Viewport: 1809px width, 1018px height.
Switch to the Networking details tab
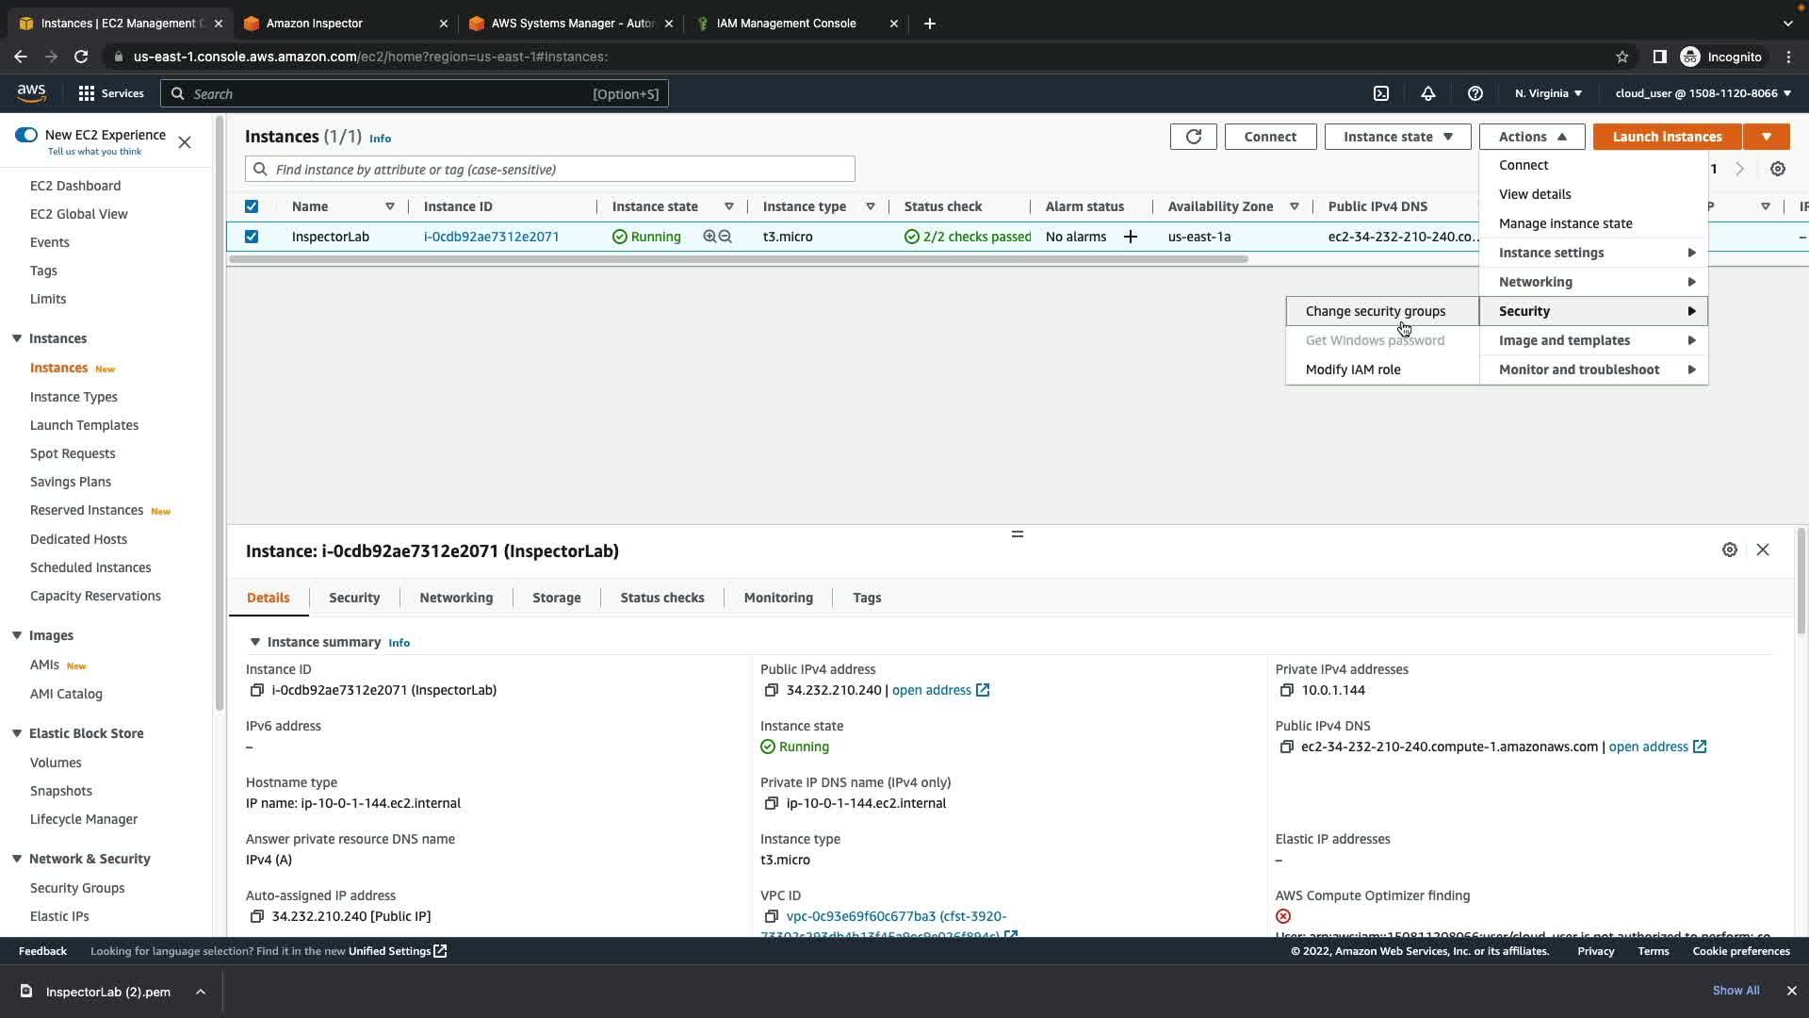(x=456, y=598)
